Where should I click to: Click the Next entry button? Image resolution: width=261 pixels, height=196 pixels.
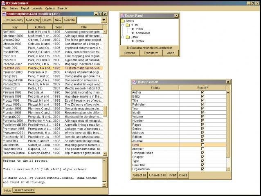[33, 20]
